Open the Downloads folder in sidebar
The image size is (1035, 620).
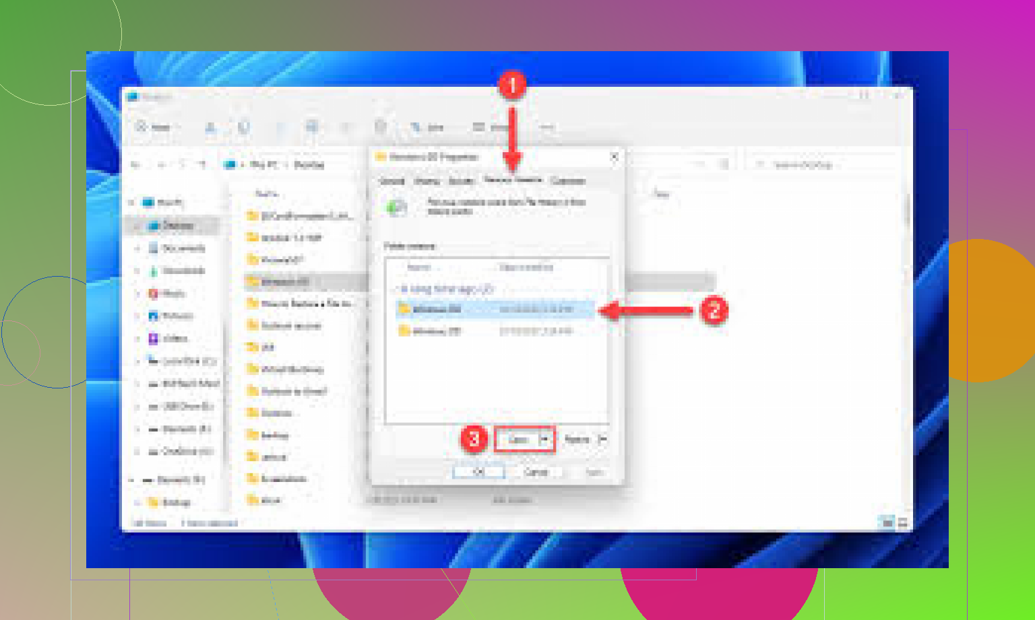183,271
